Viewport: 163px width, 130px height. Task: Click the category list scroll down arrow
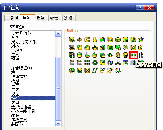58,123
